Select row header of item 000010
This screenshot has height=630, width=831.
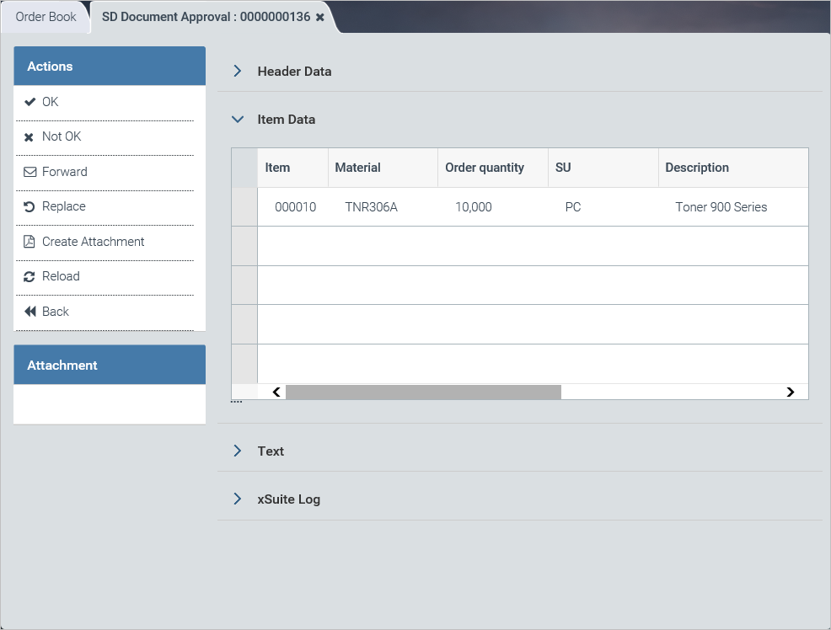(244, 207)
